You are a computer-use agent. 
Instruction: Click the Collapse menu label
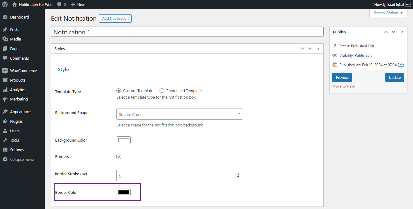point(22,160)
